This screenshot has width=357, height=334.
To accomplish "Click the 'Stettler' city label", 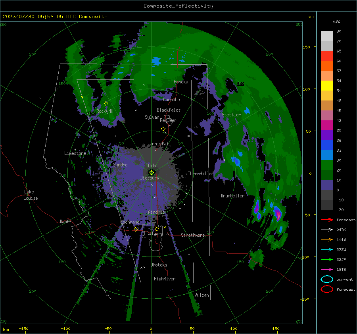I will 231,115.
